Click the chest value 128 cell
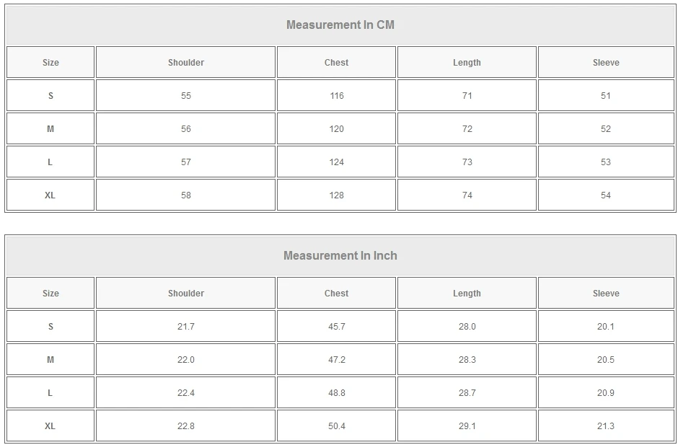Viewport: 678px width, 445px height. [336, 195]
